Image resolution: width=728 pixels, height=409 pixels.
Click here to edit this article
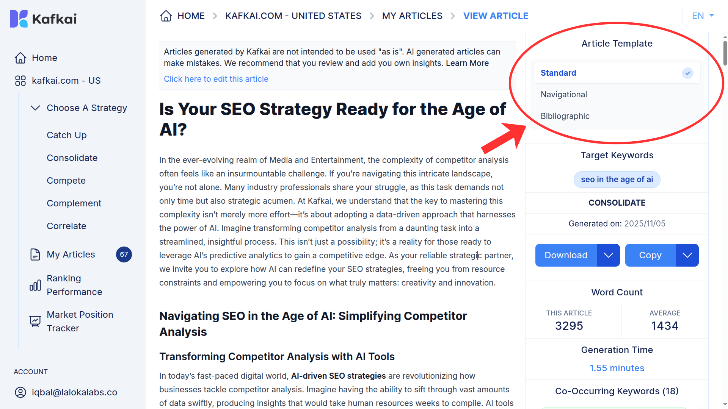click(x=216, y=79)
